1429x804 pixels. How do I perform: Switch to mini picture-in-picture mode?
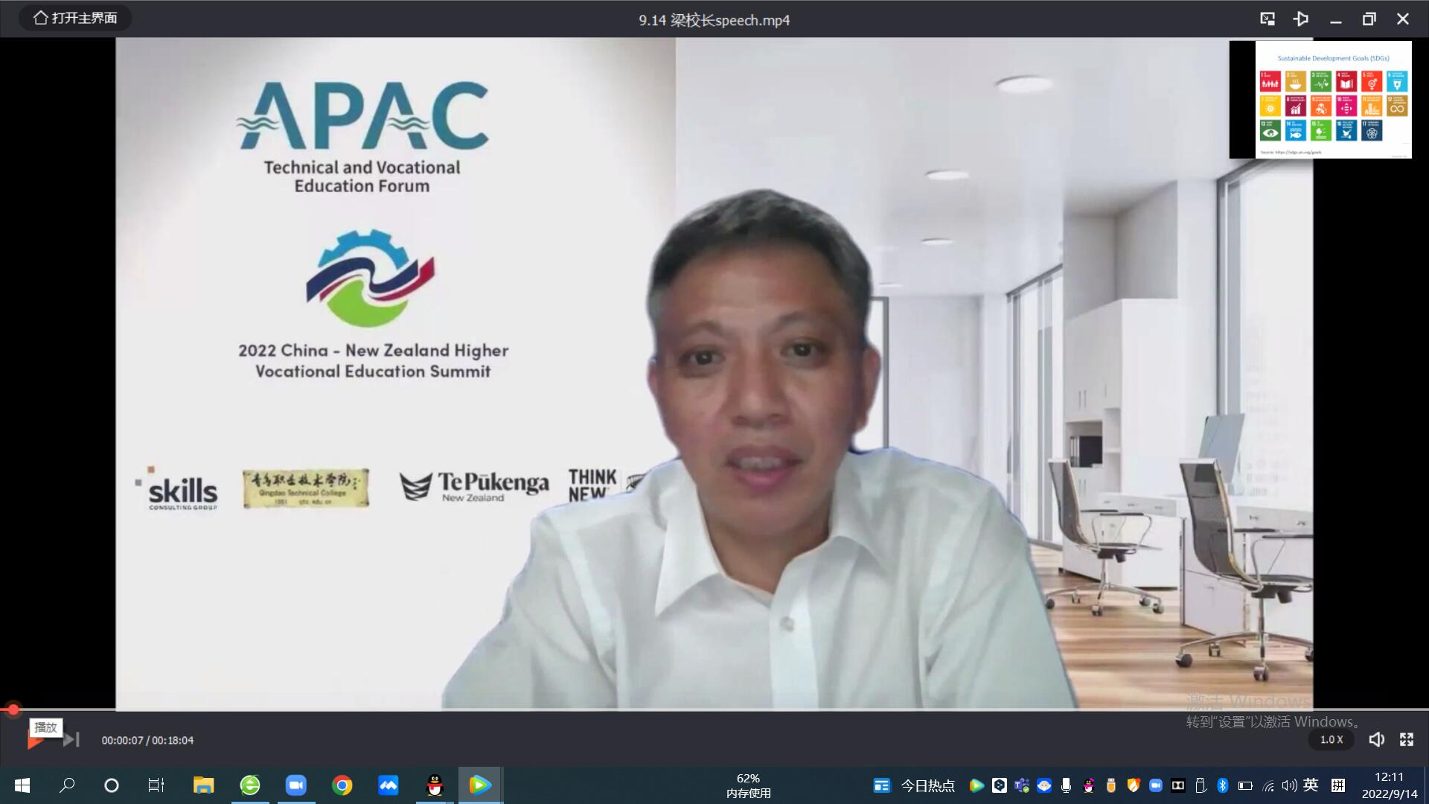[x=1267, y=19]
